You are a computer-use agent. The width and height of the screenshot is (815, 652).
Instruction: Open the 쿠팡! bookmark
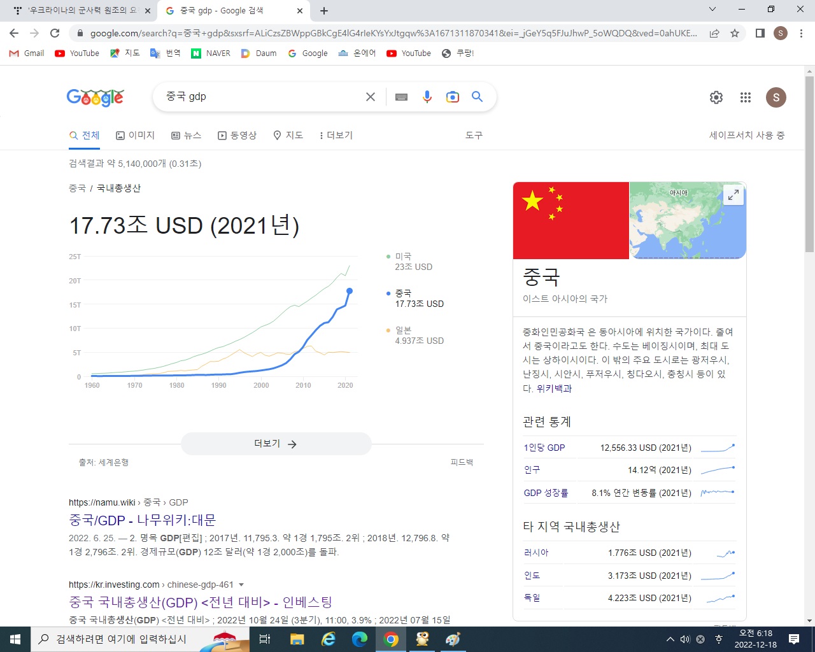[x=458, y=53]
